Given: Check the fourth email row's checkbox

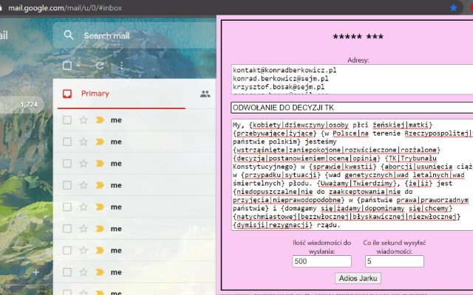Looking at the screenshot, I should [x=67, y=185].
